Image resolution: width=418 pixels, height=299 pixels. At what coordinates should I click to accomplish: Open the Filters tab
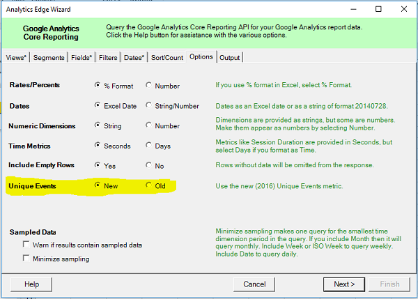(108, 57)
